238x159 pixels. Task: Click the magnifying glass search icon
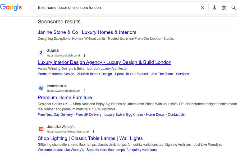pyautogui.click(x=234, y=8)
